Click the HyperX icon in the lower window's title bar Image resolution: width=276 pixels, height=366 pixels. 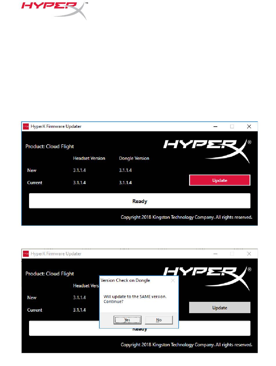click(x=26, y=254)
